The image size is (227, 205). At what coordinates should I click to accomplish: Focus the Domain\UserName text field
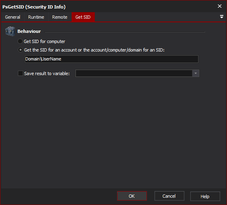coord(111,59)
